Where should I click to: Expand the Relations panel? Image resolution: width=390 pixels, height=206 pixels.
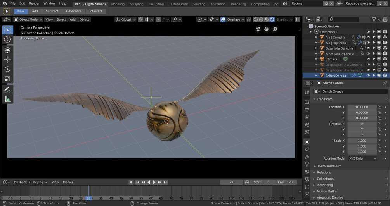(324, 172)
